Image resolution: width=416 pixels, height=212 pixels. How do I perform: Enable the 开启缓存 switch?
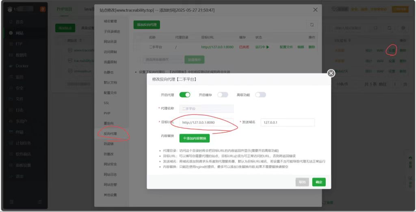(223, 95)
